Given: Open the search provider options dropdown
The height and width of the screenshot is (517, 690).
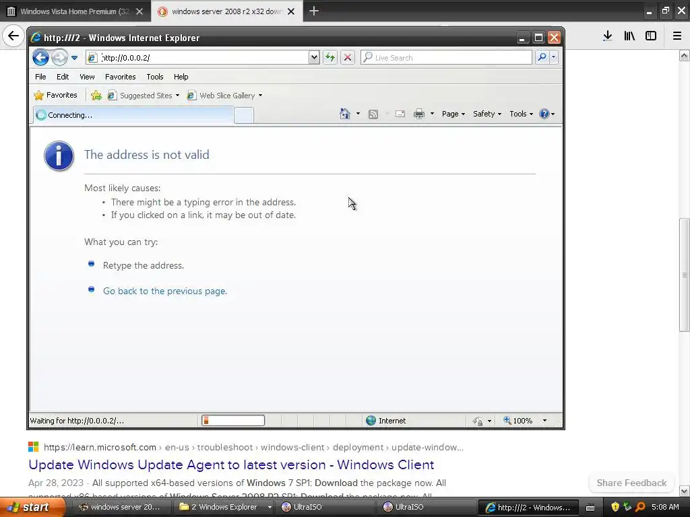Looking at the screenshot, I should pos(554,57).
